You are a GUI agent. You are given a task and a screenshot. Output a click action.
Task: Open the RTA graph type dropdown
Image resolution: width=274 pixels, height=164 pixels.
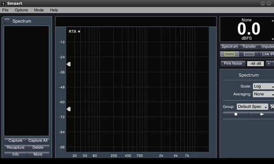74,31
